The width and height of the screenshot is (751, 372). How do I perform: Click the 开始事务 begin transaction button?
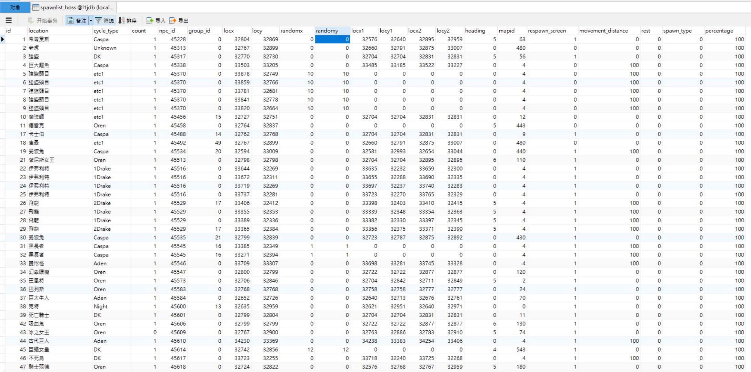pos(43,21)
